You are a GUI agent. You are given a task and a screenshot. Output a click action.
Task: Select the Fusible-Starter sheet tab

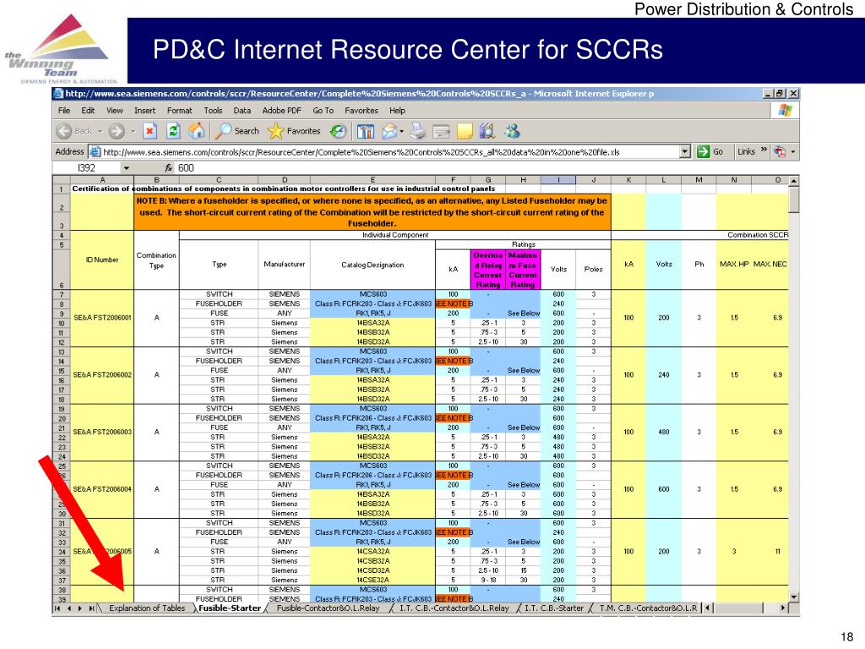pos(230,608)
